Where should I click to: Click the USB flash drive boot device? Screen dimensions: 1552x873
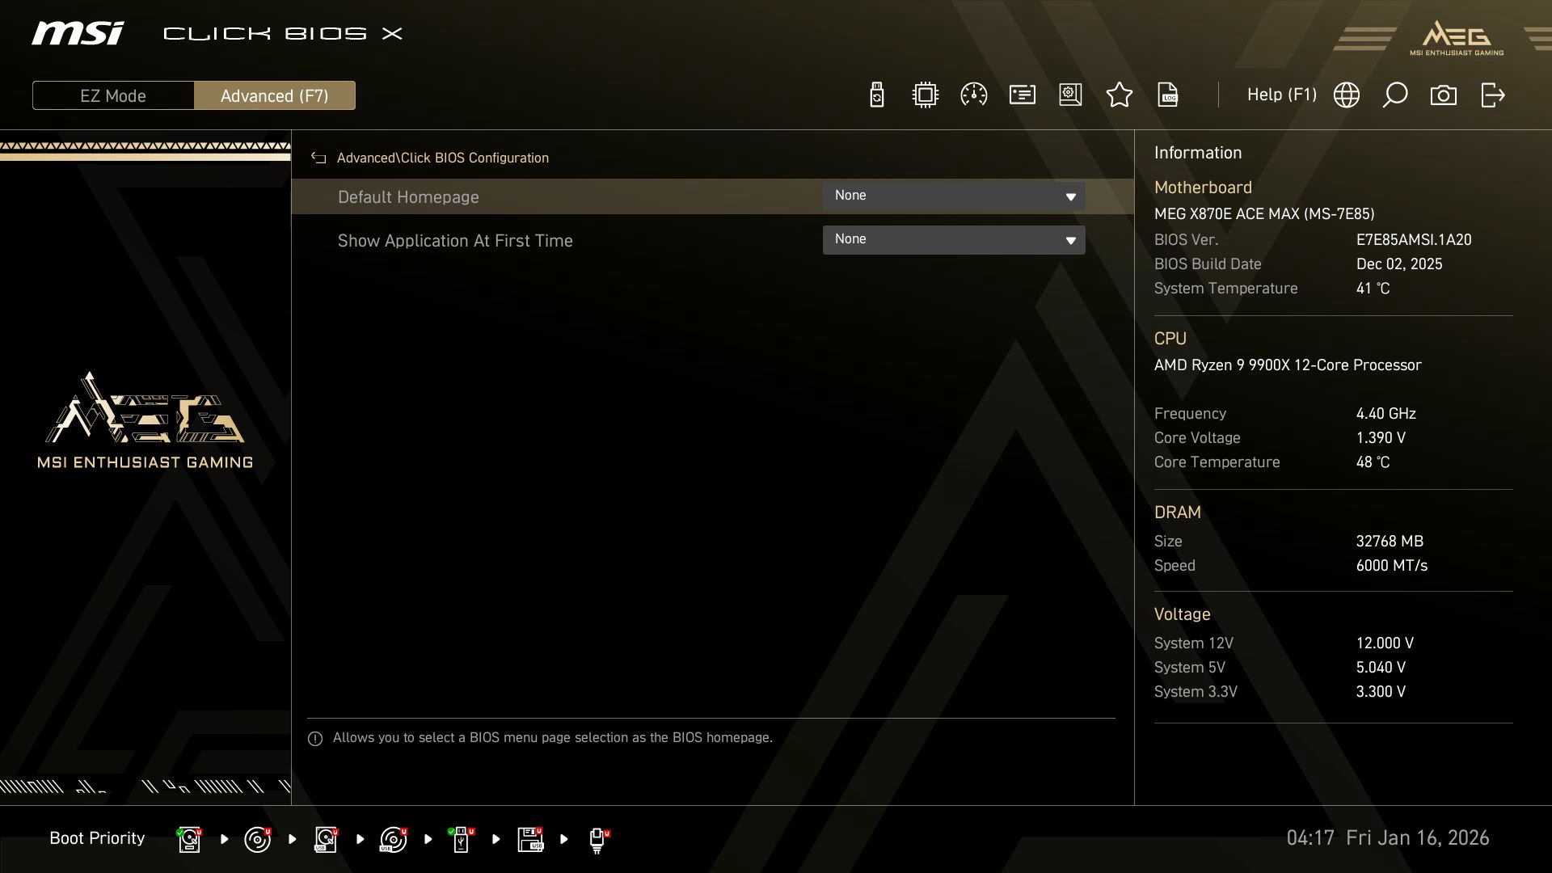click(x=462, y=838)
